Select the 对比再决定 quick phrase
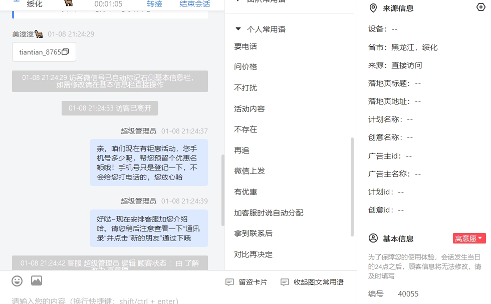 click(253, 254)
